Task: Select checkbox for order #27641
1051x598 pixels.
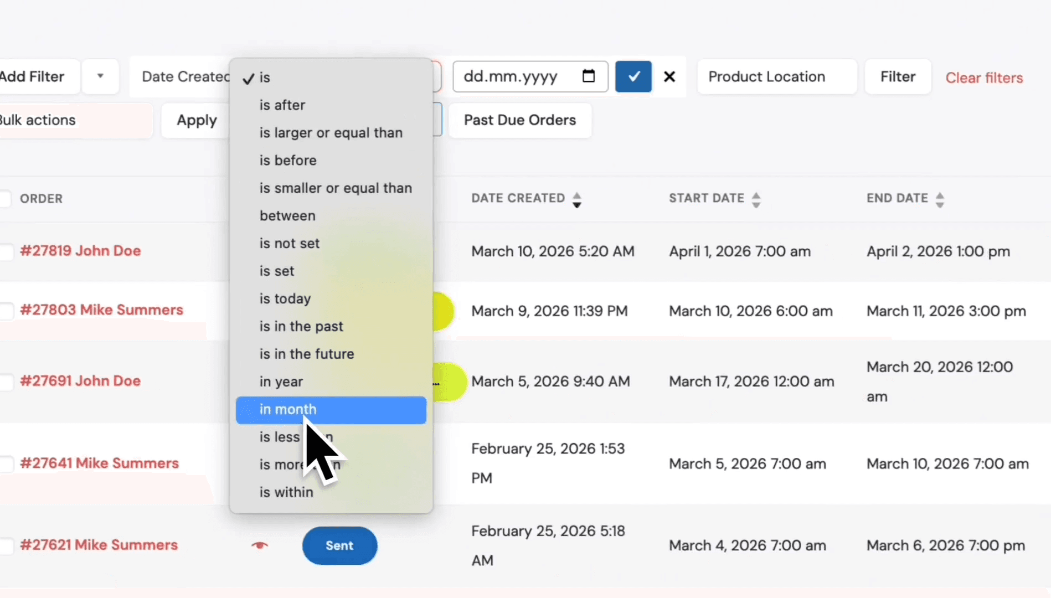Action: 6,464
